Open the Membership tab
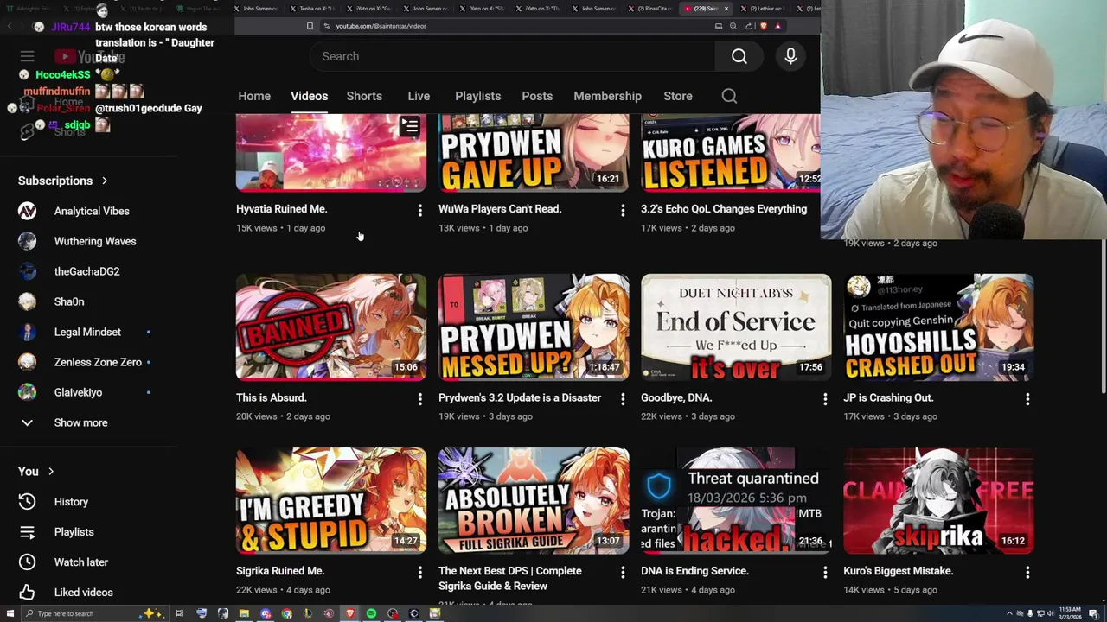The height and width of the screenshot is (622, 1107). [607, 96]
